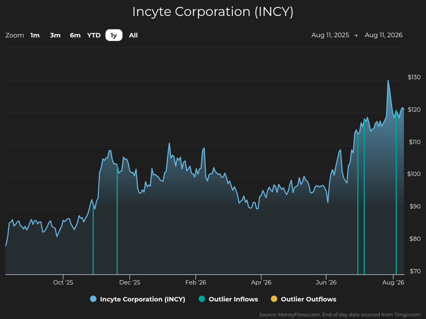Toggle Incyte Corporation (INCY) legend series

[x=138, y=299]
